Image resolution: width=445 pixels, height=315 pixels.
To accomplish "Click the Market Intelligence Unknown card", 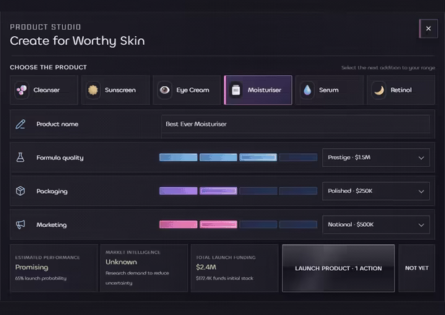I will [x=144, y=268].
